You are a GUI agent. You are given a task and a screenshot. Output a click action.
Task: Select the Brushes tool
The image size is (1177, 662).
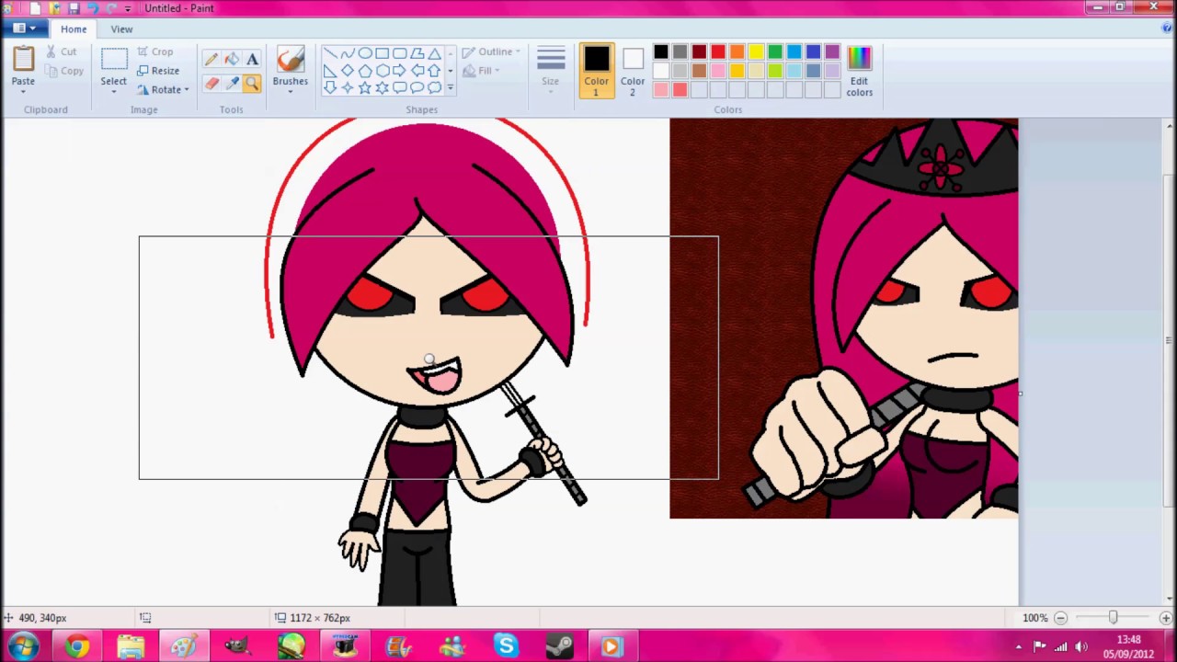[290, 69]
